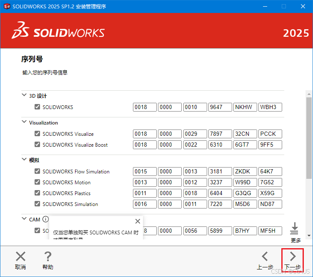Image resolution: width=313 pixels, height=277 pixels.
Task: Click CAM serial field containing 5899
Action: point(220,231)
